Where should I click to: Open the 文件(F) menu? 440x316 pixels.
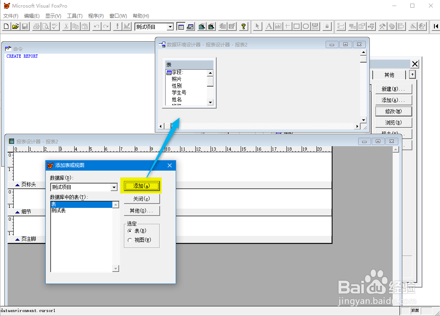[x=11, y=16]
